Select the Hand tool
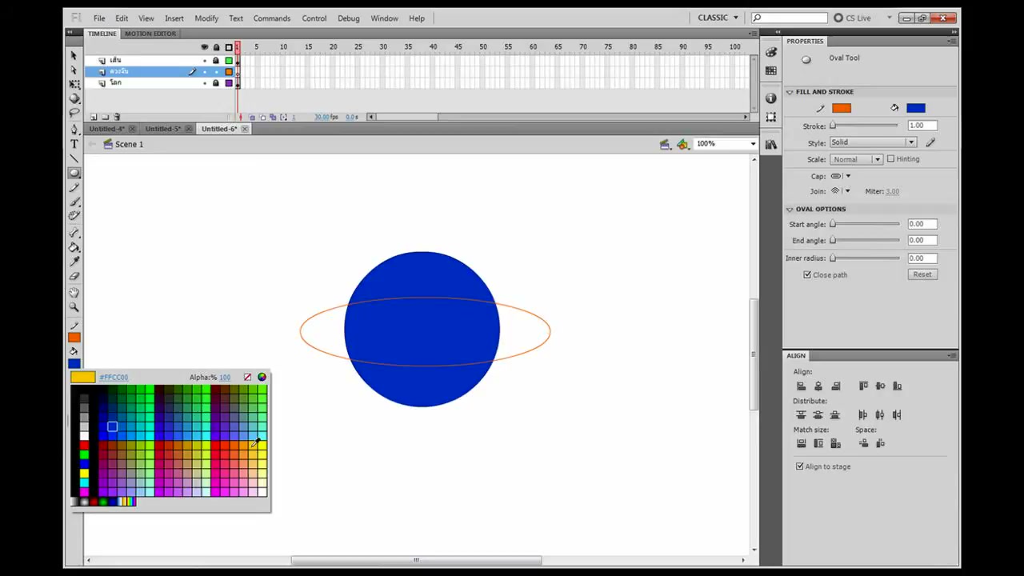Viewport: 1024px width, 576px height. tap(74, 293)
